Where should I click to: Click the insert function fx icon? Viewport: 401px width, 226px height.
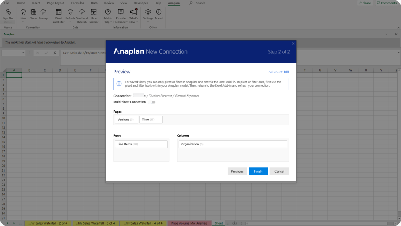[x=55, y=53]
